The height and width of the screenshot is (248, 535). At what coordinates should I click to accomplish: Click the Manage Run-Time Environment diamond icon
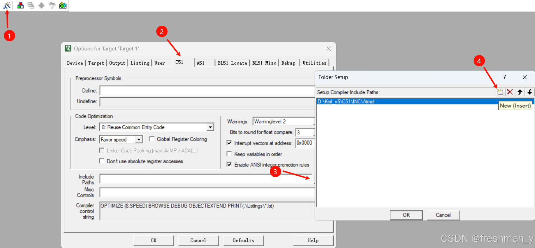(42, 5)
